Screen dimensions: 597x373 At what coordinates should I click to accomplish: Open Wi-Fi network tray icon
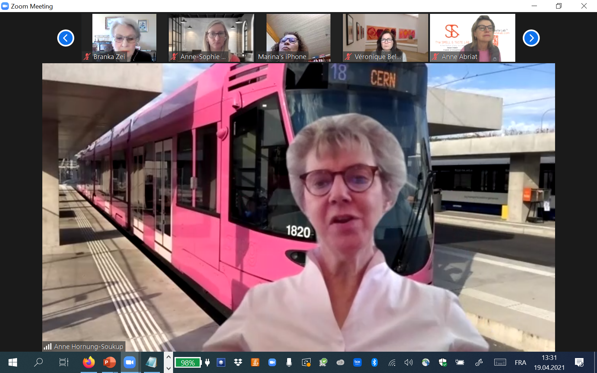[x=392, y=362]
